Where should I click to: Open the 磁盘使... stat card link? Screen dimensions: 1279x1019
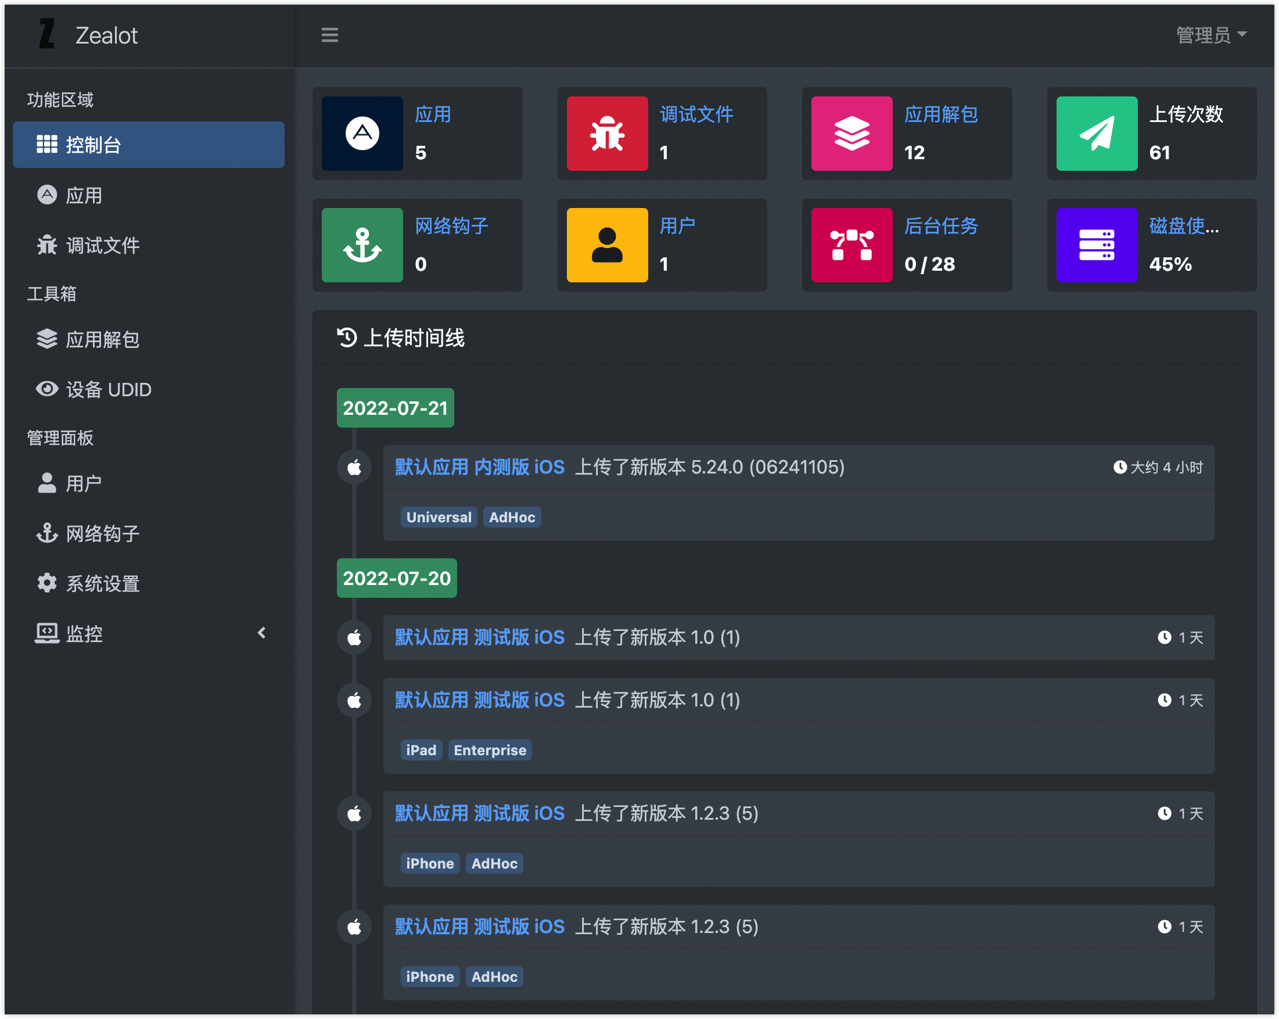coord(1184,226)
